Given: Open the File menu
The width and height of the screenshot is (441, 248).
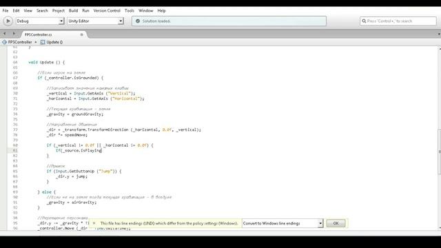Looking at the screenshot, I should pyautogui.click(x=6, y=11).
